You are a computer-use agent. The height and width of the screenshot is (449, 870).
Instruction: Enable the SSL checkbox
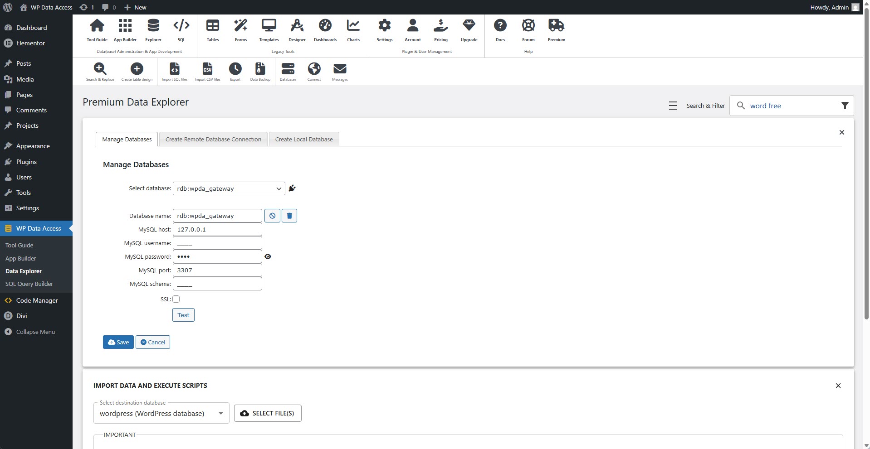pos(176,299)
